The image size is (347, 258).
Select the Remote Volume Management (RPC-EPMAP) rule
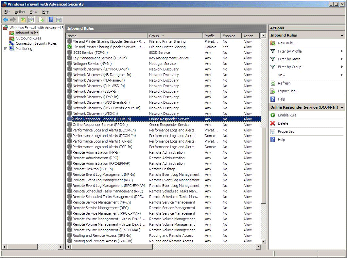[163, 230]
